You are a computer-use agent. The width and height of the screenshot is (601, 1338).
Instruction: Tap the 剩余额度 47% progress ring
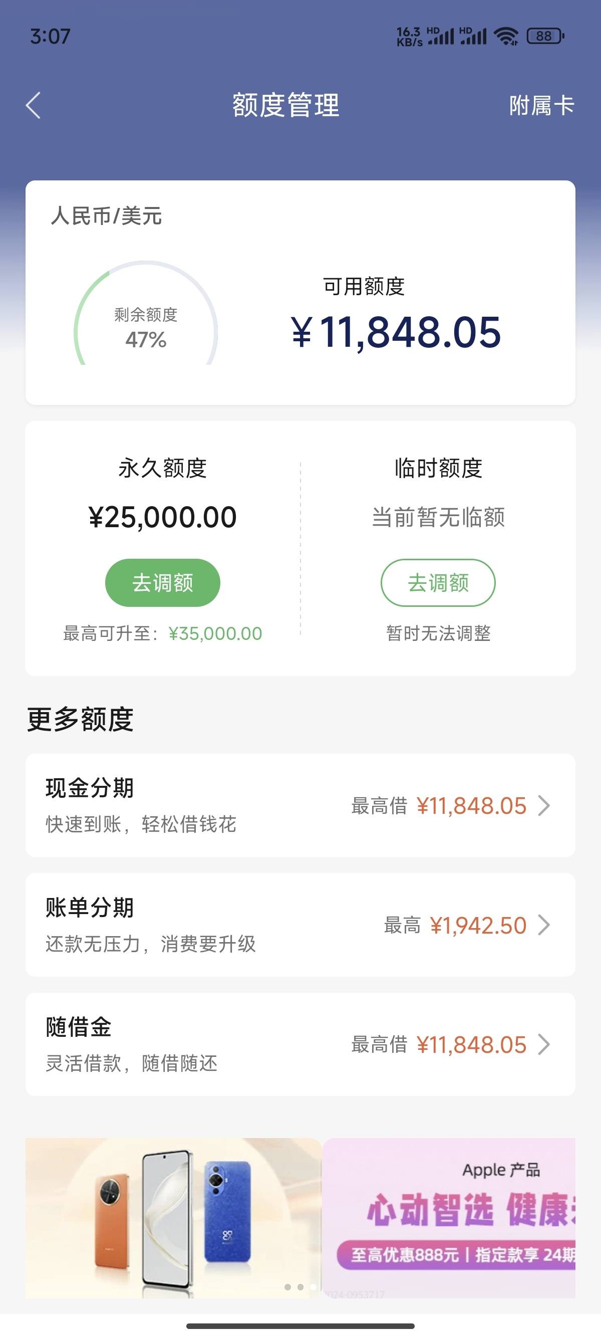146,313
